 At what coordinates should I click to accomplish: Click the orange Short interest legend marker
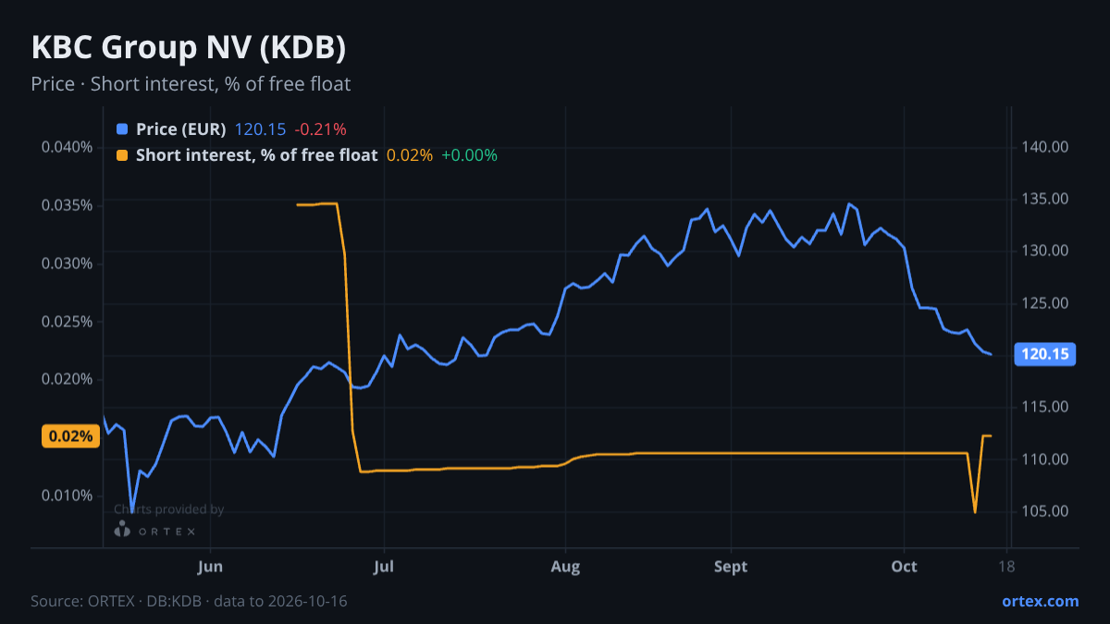click(122, 155)
